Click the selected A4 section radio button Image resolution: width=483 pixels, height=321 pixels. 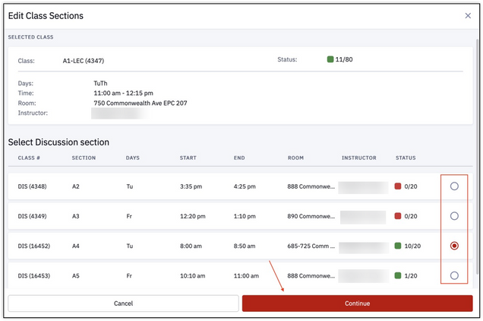pos(454,246)
